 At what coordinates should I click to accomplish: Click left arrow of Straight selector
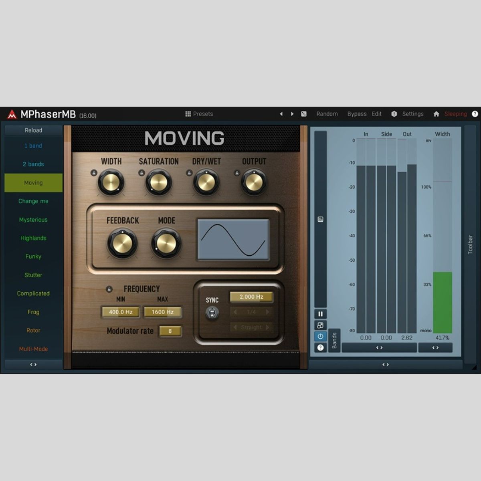[235, 327]
